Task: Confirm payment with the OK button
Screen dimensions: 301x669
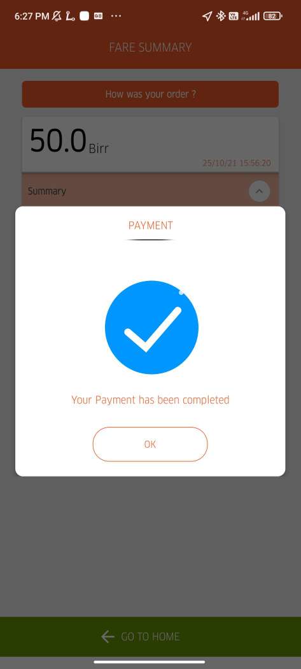Action: [x=150, y=444]
